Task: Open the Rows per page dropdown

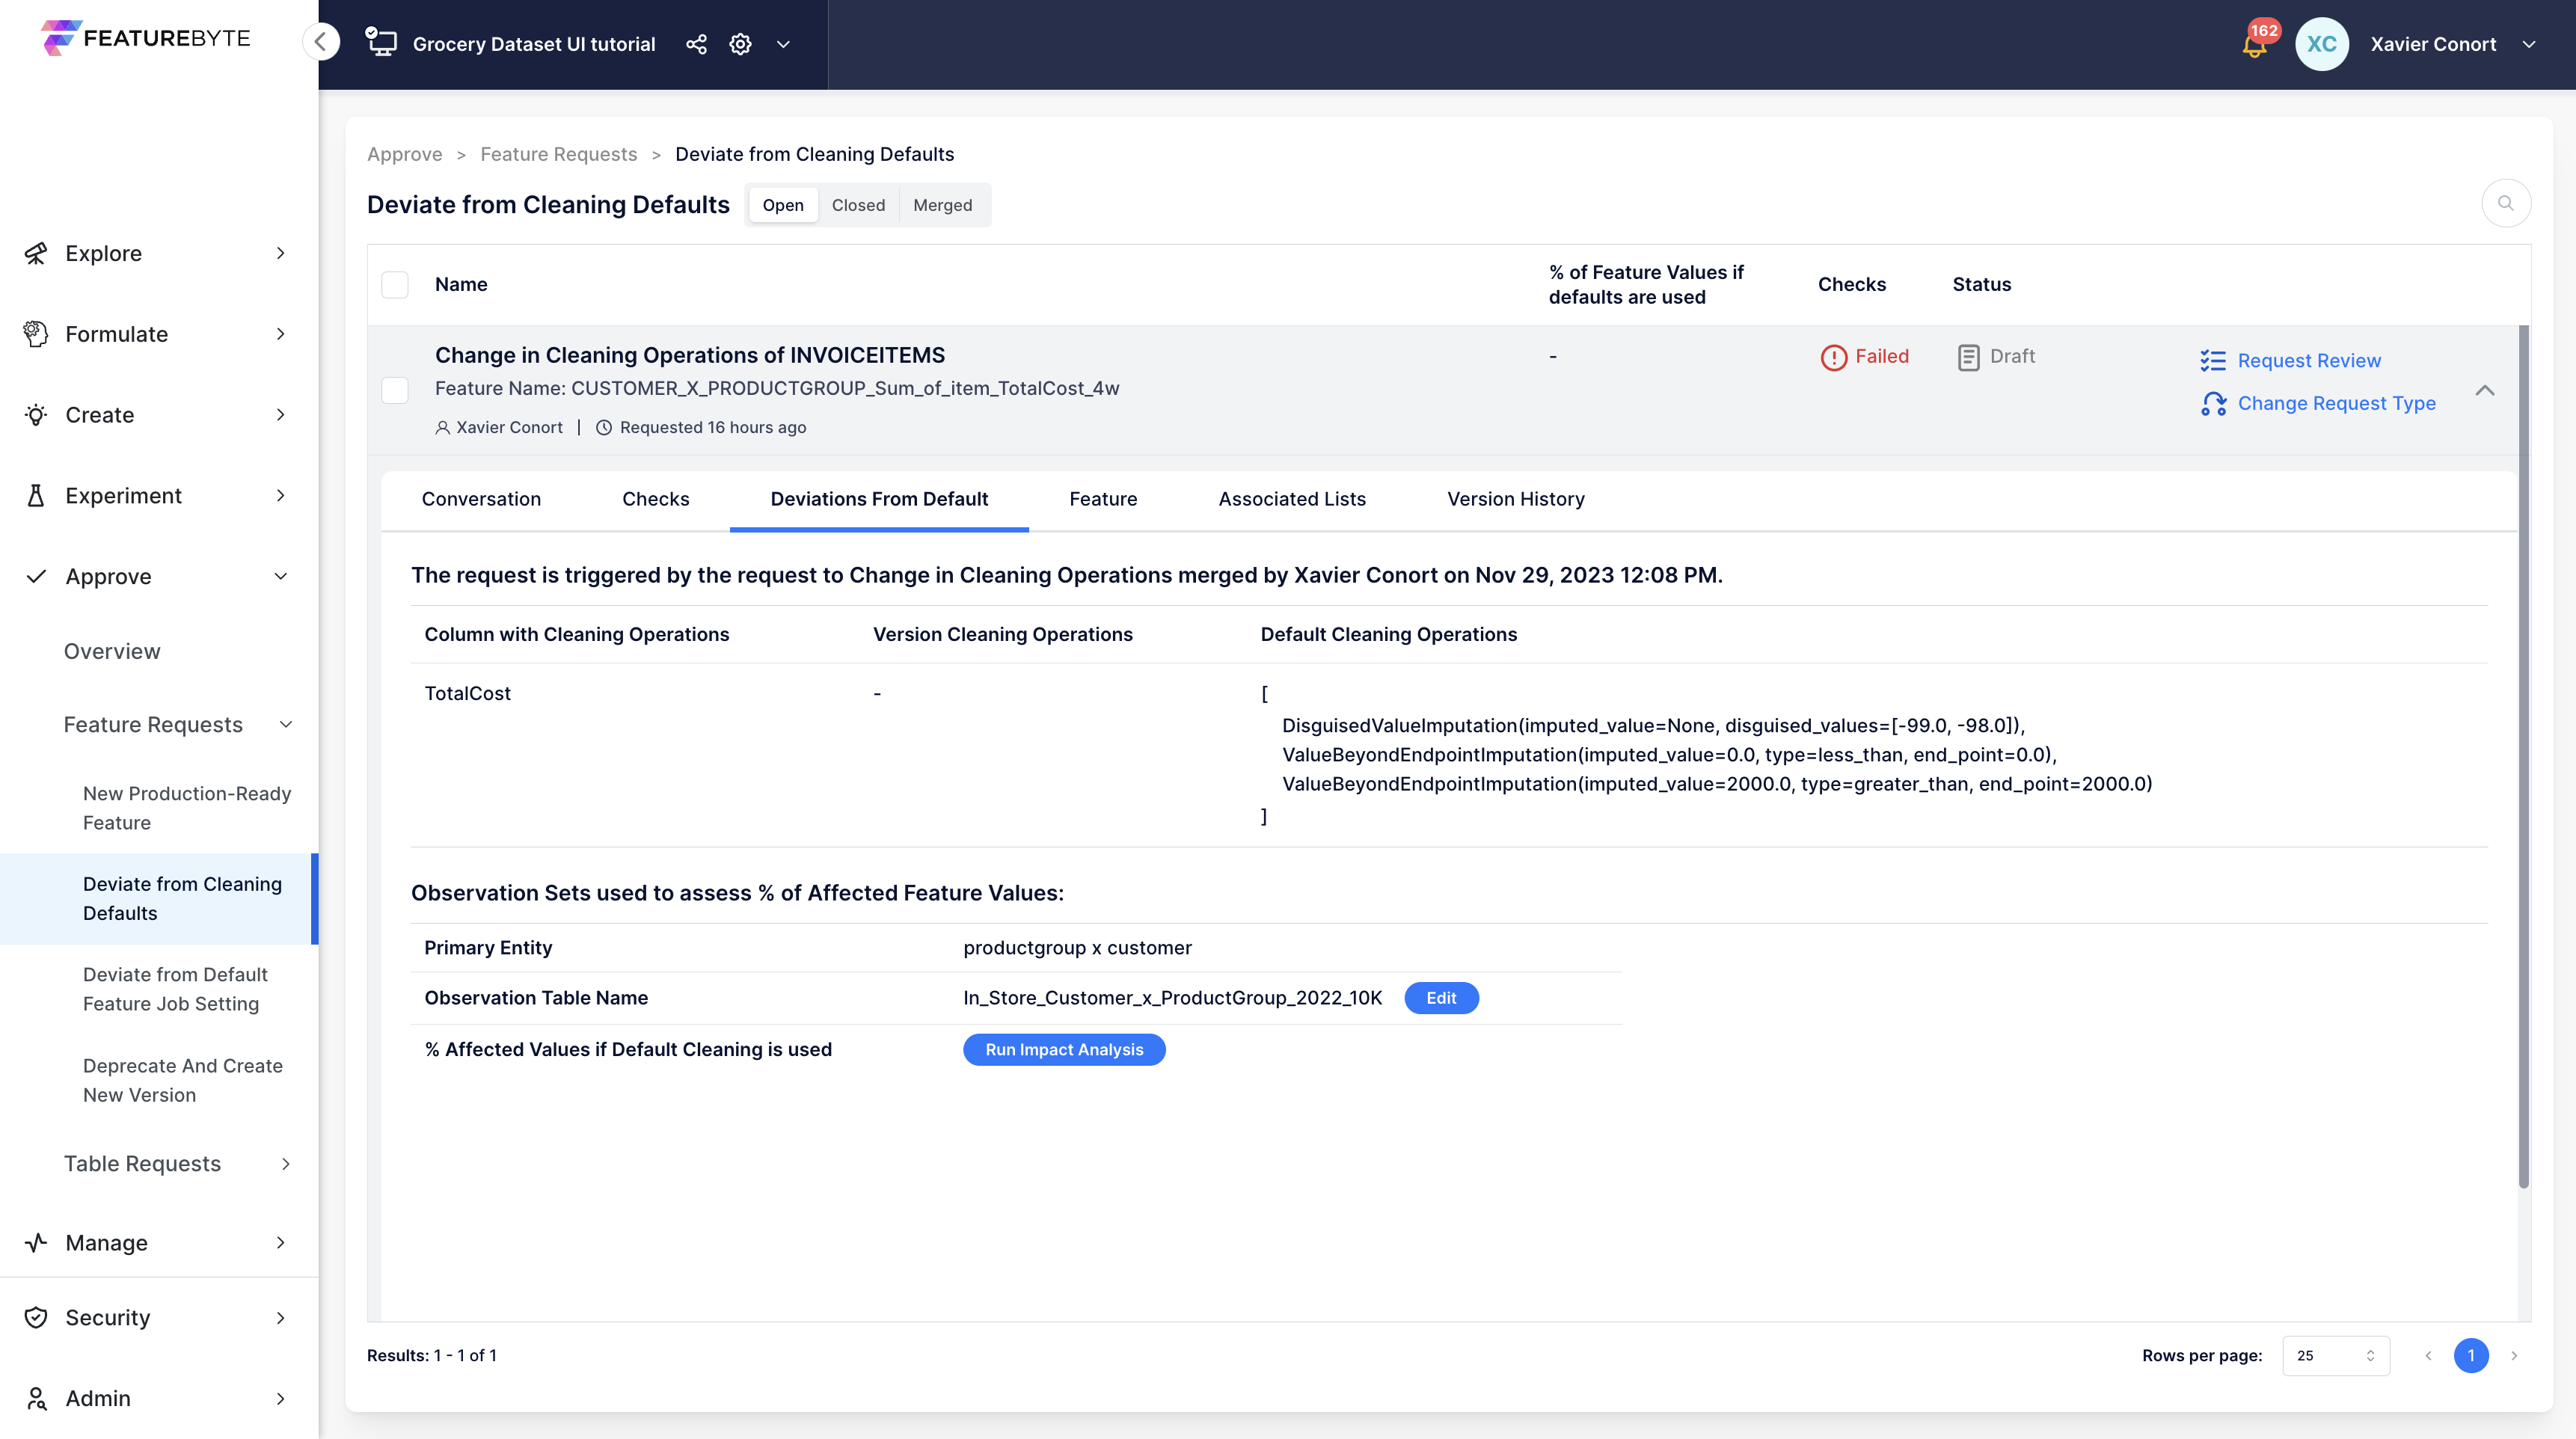Action: point(2336,1356)
